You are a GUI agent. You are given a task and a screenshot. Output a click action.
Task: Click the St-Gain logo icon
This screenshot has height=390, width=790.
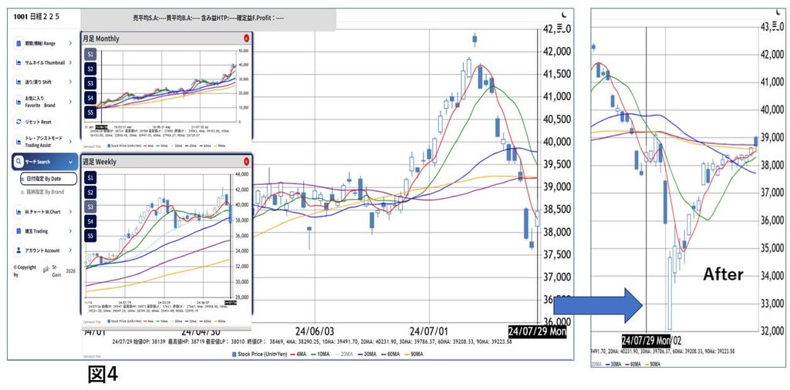pyautogui.click(x=46, y=270)
